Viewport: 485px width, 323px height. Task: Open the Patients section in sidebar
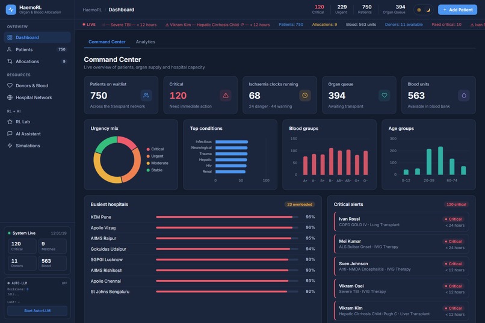[x=37, y=49]
